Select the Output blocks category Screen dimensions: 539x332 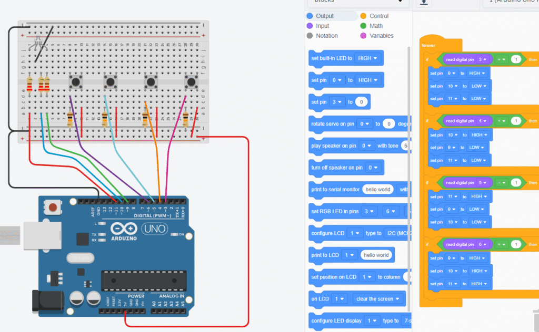pos(325,16)
